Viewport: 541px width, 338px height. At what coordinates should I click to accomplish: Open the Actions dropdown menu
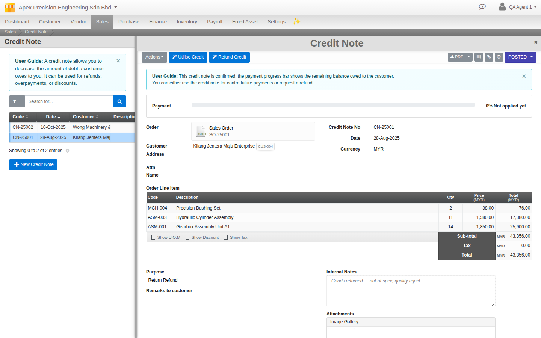[154, 57]
